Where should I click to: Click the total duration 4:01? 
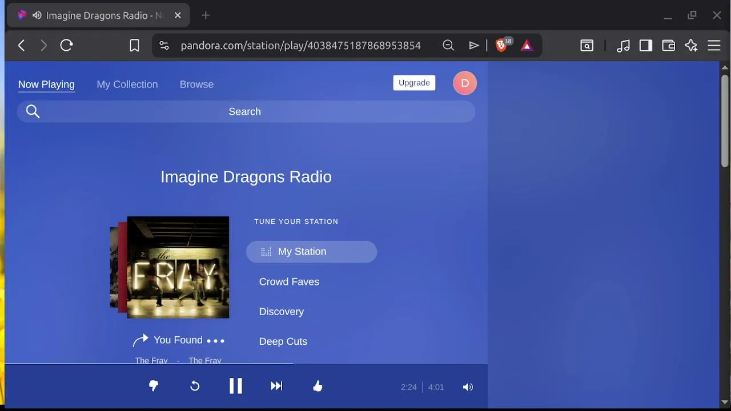(436, 387)
